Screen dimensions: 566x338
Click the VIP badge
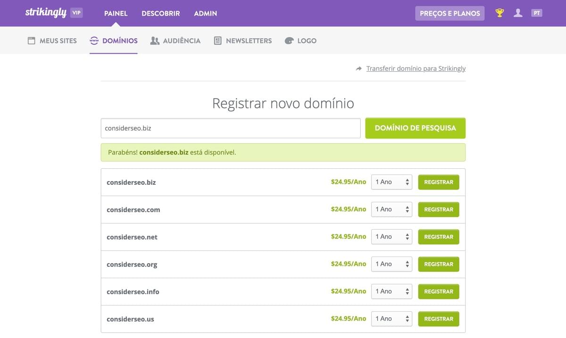76,13
